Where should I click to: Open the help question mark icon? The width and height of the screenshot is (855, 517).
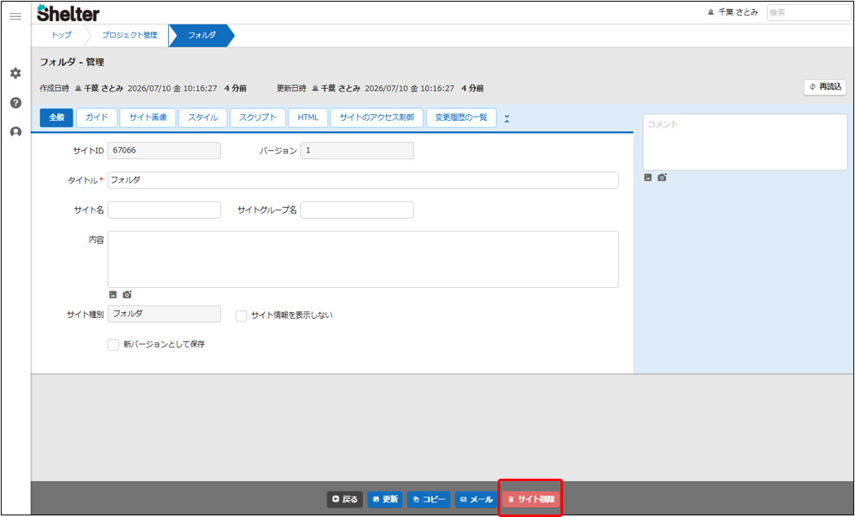(x=16, y=103)
